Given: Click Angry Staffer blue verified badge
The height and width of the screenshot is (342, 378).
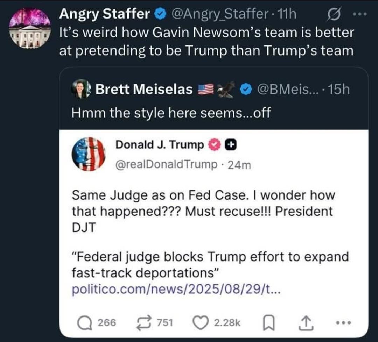Looking at the screenshot, I should [x=160, y=14].
